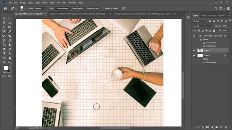Click the search magnifier icon top right

(x=216, y=8)
